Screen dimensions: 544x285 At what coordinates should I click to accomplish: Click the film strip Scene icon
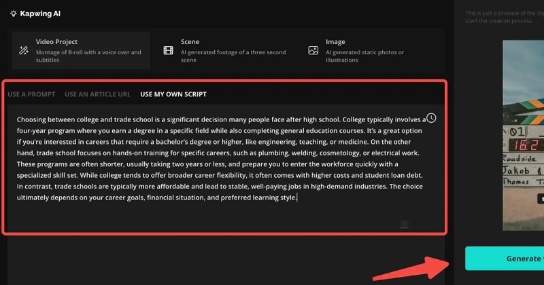pos(168,50)
